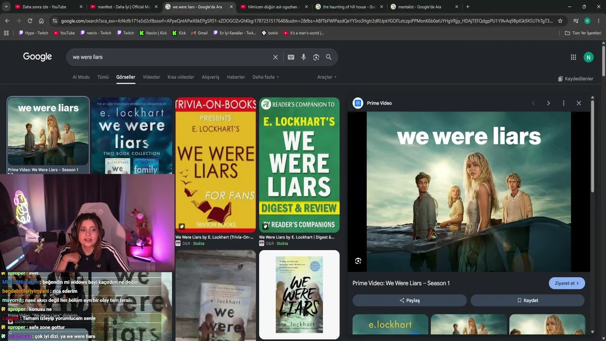Switch to the 'AI Modu' search tab
Screen dimensions: 606x341
pyautogui.click(x=81, y=77)
